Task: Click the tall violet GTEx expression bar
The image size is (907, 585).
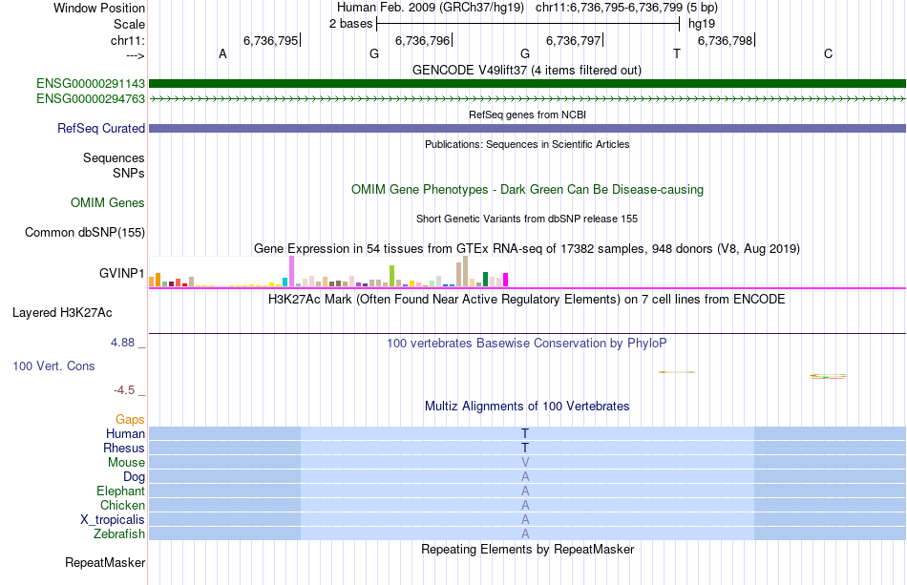Action: pos(291,271)
